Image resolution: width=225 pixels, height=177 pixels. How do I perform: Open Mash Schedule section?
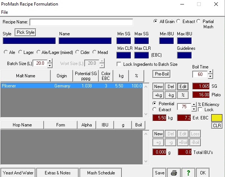pyautogui.click(x=101, y=173)
